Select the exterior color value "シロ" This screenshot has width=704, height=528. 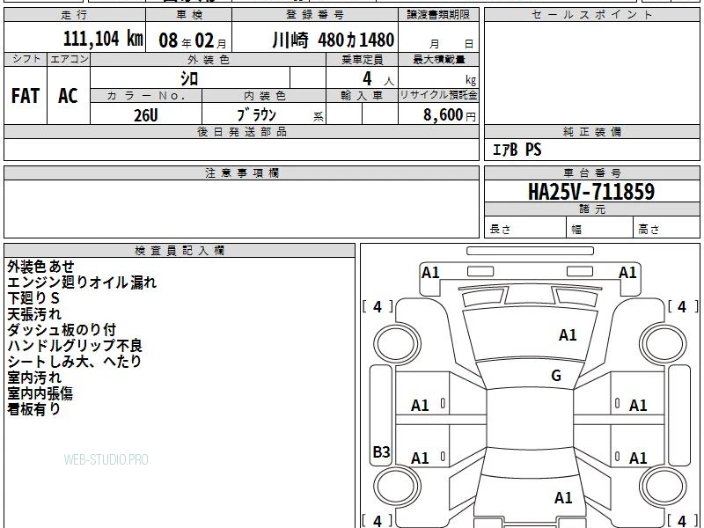(189, 78)
